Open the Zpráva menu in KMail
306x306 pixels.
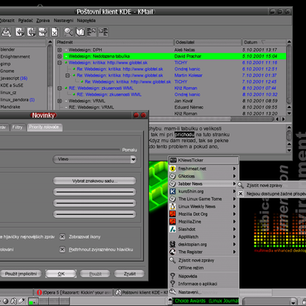tap(43, 21)
